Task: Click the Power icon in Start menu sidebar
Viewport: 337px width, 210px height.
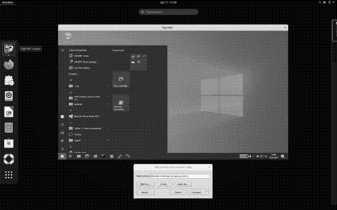Action: 62,149
